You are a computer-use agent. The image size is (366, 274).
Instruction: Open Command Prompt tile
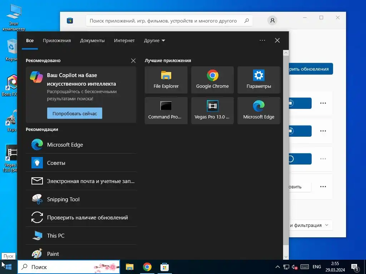tap(166, 111)
